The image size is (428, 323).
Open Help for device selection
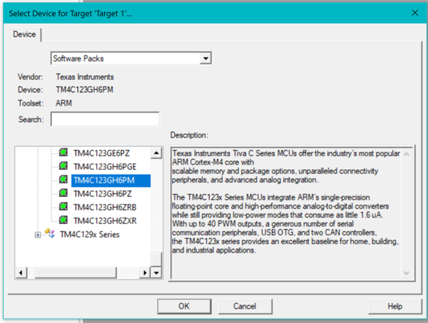tap(394, 306)
